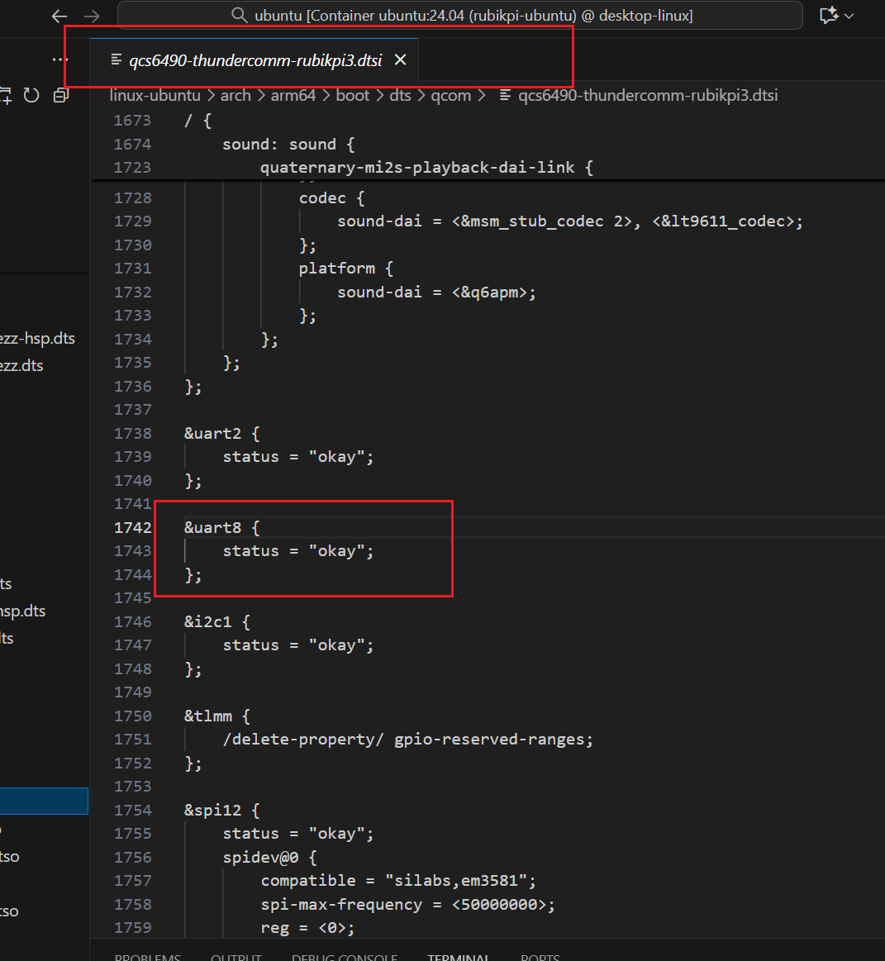Open the Copilot chat icon

tap(828, 16)
